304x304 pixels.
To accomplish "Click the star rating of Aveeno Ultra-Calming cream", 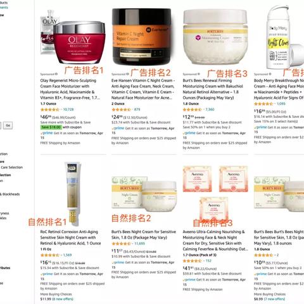I will click(192, 261).
